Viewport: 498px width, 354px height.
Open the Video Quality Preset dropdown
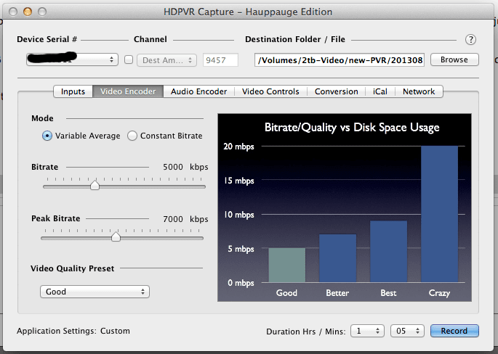pyautogui.click(x=95, y=292)
